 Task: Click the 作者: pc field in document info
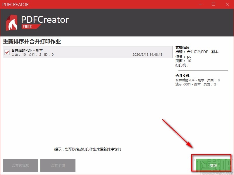click(x=183, y=57)
